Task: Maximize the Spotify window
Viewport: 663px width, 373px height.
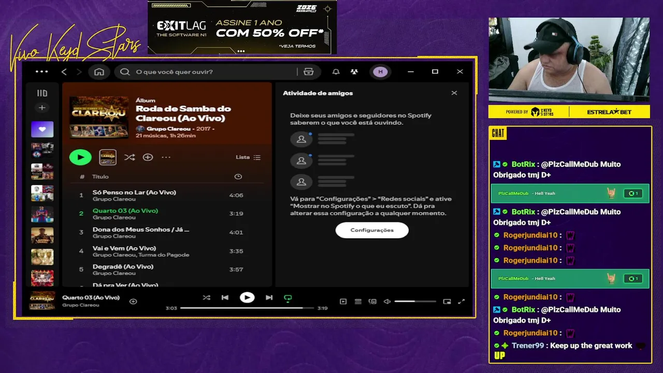Action: coord(435,72)
